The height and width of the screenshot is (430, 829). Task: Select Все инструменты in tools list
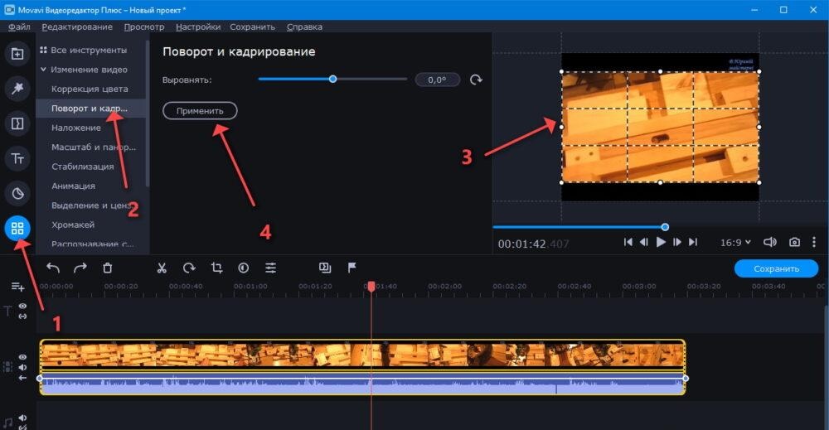pos(89,50)
